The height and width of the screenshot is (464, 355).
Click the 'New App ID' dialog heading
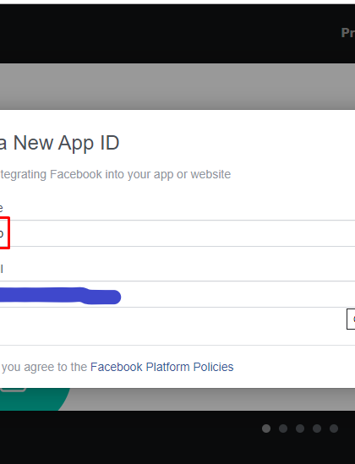pos(59,143)
